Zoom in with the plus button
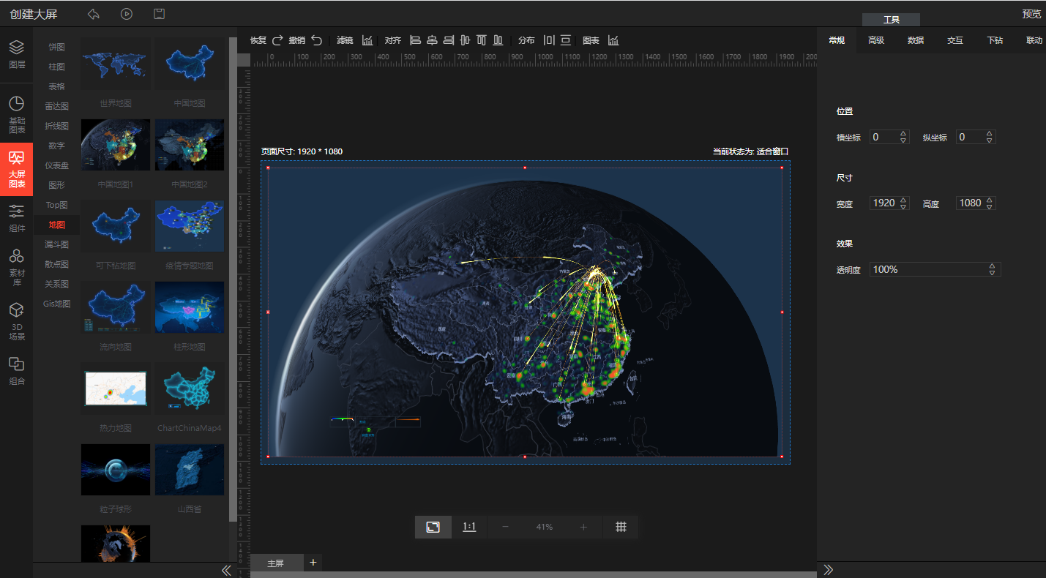 pos(583,527)
